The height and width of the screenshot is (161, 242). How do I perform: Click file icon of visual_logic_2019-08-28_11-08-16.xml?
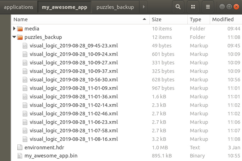[x=25, y=139]
